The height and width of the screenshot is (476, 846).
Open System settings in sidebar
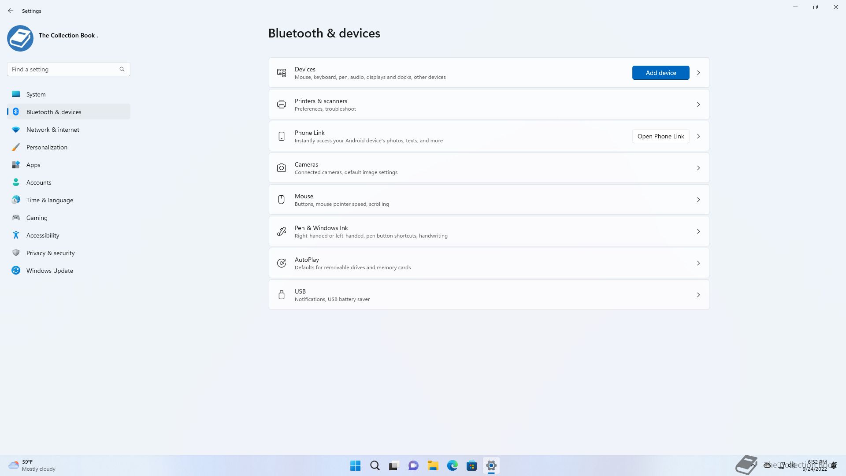68,94
